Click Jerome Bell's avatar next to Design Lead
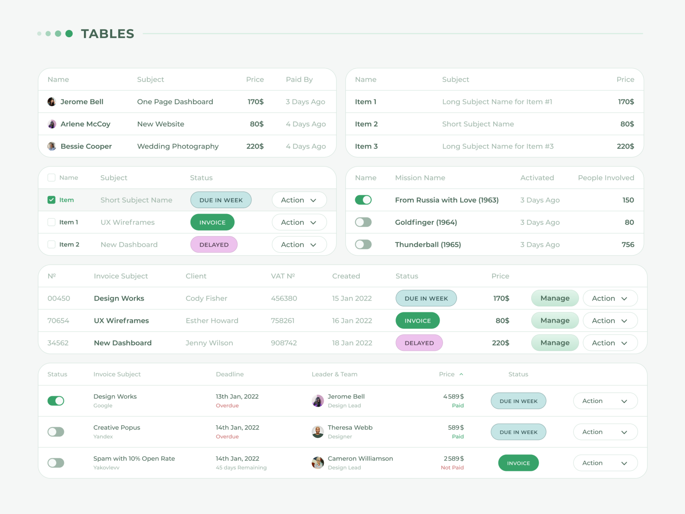Viewport: 685px width, 514px height. point(318,400)
